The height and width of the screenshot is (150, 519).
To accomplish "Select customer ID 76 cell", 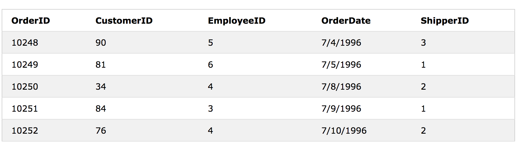I will point(101,131).
